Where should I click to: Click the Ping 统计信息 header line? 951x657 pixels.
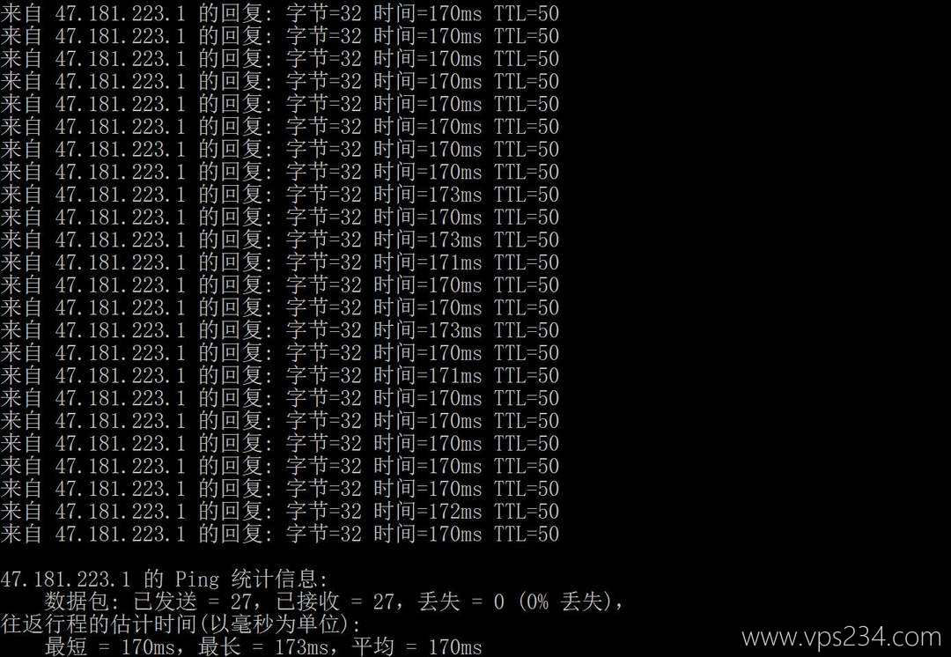pos(164,579)
